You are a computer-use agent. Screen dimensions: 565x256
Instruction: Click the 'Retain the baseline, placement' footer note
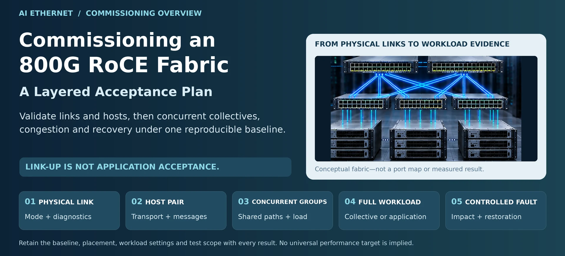click(216, 243)
